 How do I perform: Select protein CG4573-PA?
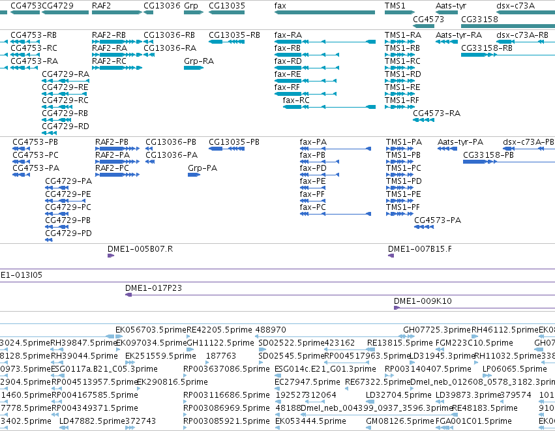coord(424,227)
